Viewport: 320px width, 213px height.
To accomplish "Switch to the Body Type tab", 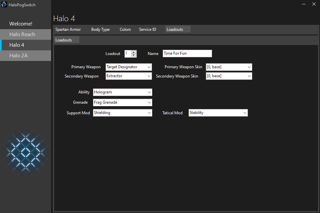I will [x=100, y=29].
